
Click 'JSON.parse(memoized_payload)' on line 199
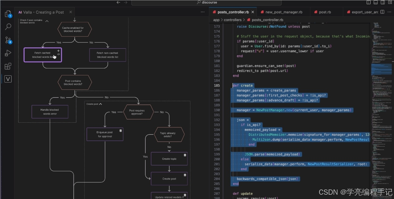[x=273, y=154]
